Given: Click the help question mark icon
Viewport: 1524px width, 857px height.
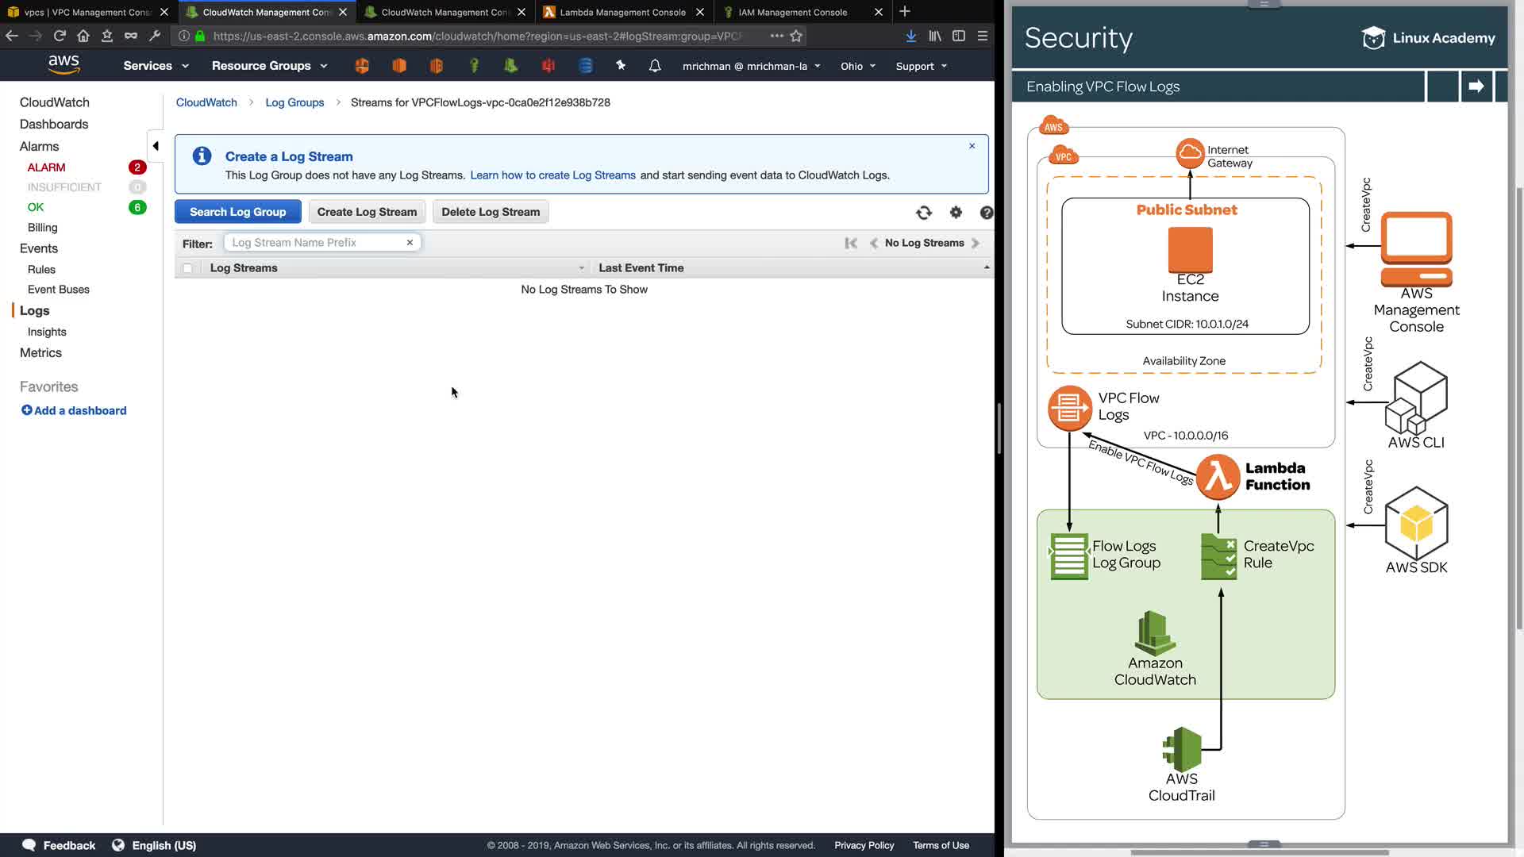Looking at the screenshot, I should (x=986, y=213).
